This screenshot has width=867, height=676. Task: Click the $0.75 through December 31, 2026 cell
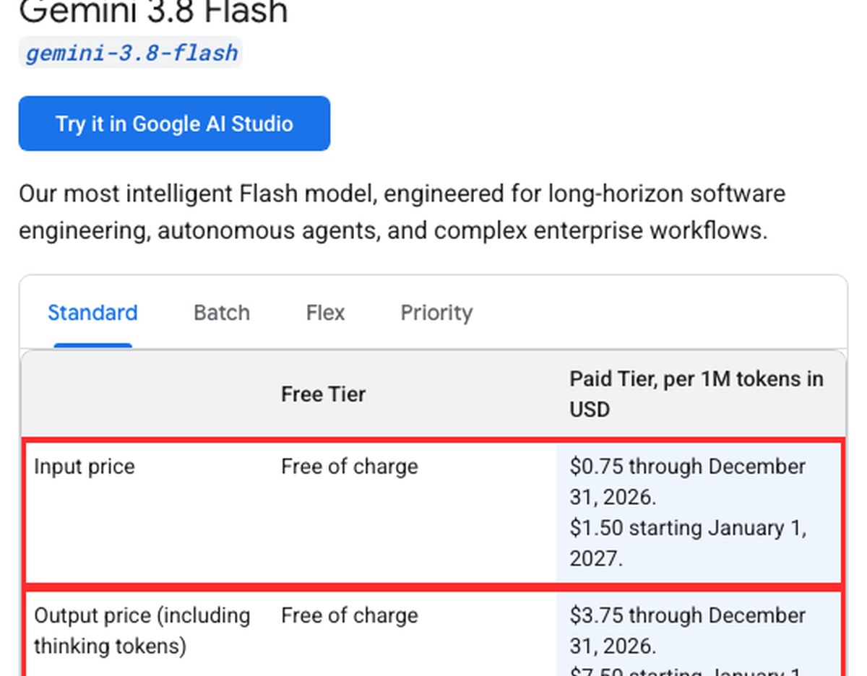point(699,512)
